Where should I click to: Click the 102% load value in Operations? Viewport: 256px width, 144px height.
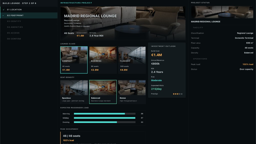(x=248, y=64)
